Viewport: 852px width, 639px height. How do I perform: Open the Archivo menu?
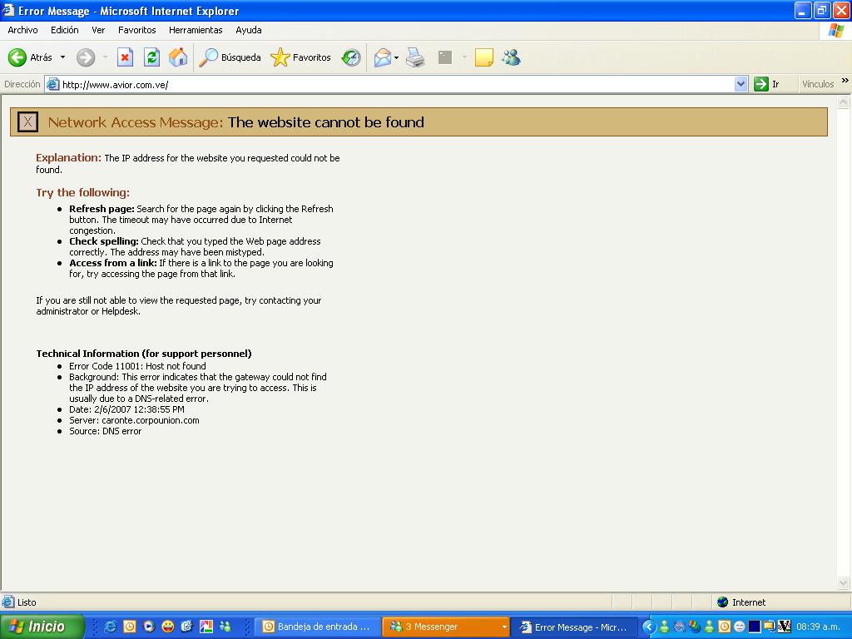pos(22,30)
